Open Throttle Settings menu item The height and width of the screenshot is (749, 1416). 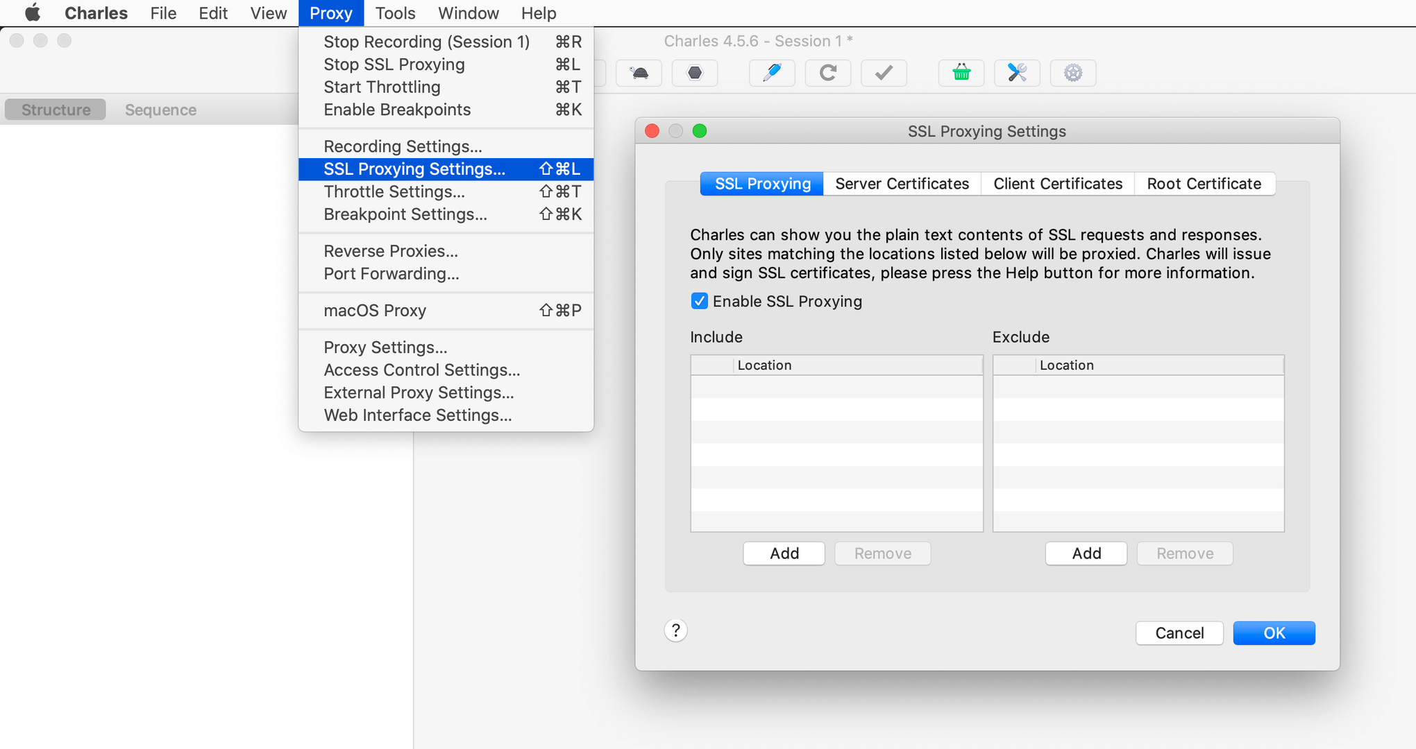click(446, 192)
